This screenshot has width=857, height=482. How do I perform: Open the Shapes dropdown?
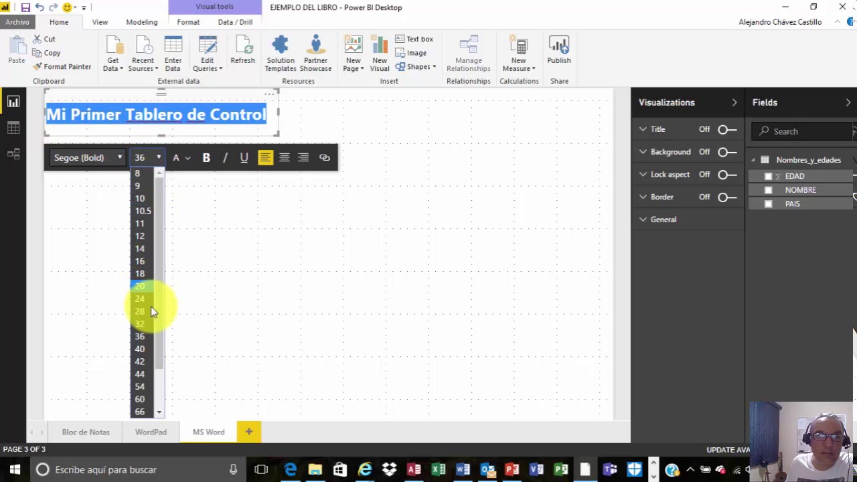[416, 67]
